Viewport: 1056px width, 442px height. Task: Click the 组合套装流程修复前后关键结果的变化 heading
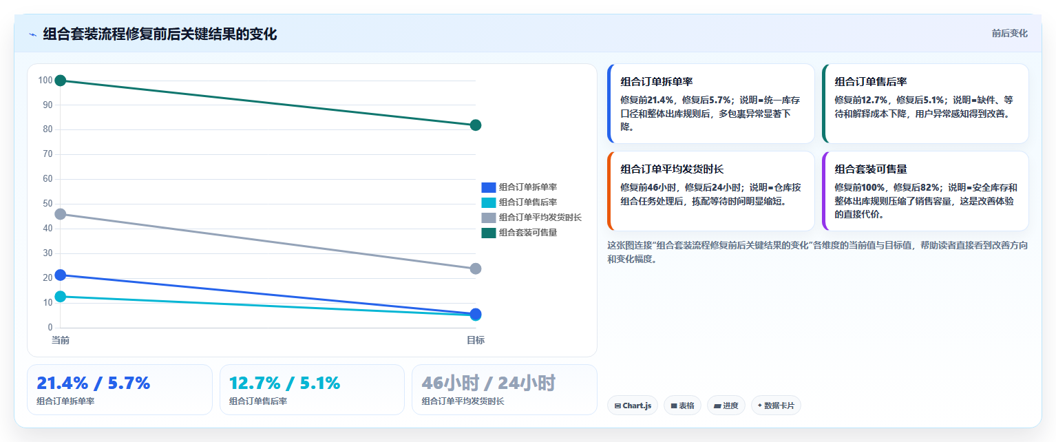click(160, 34)
